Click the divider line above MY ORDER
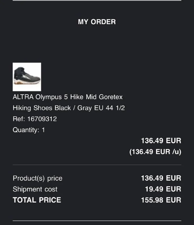Viewport: 194px width, 225px height. pyautogui.click(x=97, y=1)
